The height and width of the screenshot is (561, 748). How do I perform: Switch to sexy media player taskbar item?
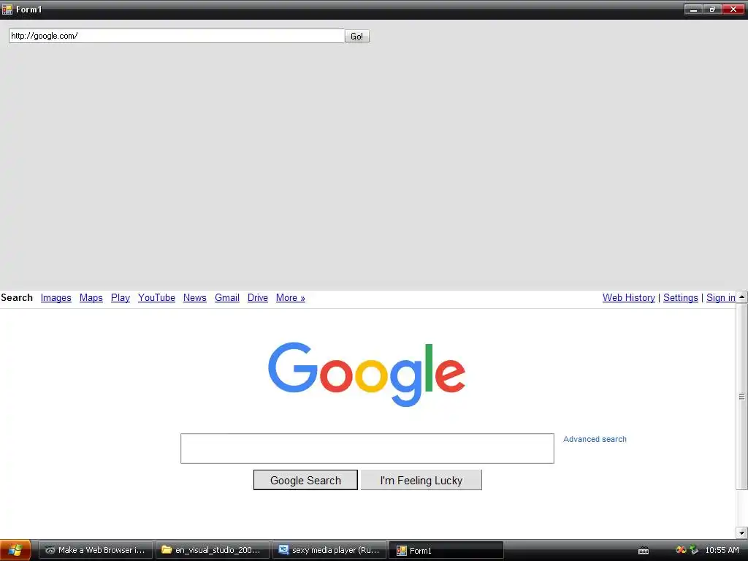click(x=329, y=550)
